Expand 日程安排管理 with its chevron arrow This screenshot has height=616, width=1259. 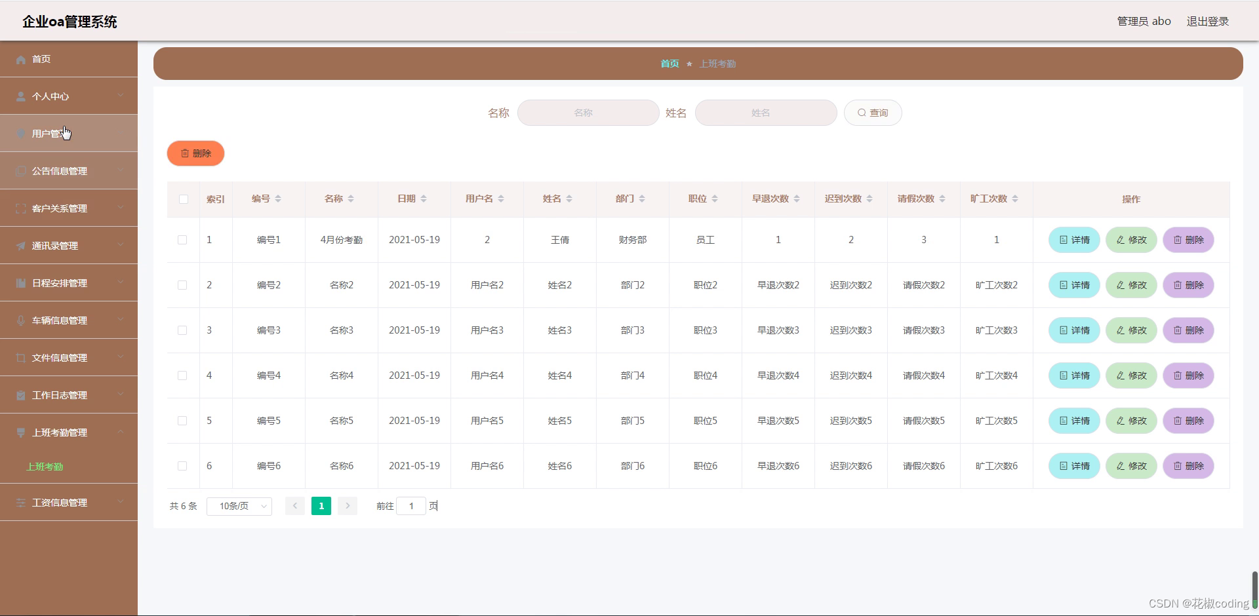[x=121, y=283]
